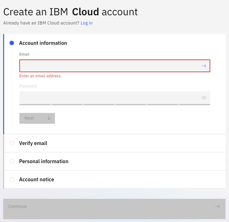
Task: Select the Account information step indicator
Action: pyautogui.click(x=12, y=43)
